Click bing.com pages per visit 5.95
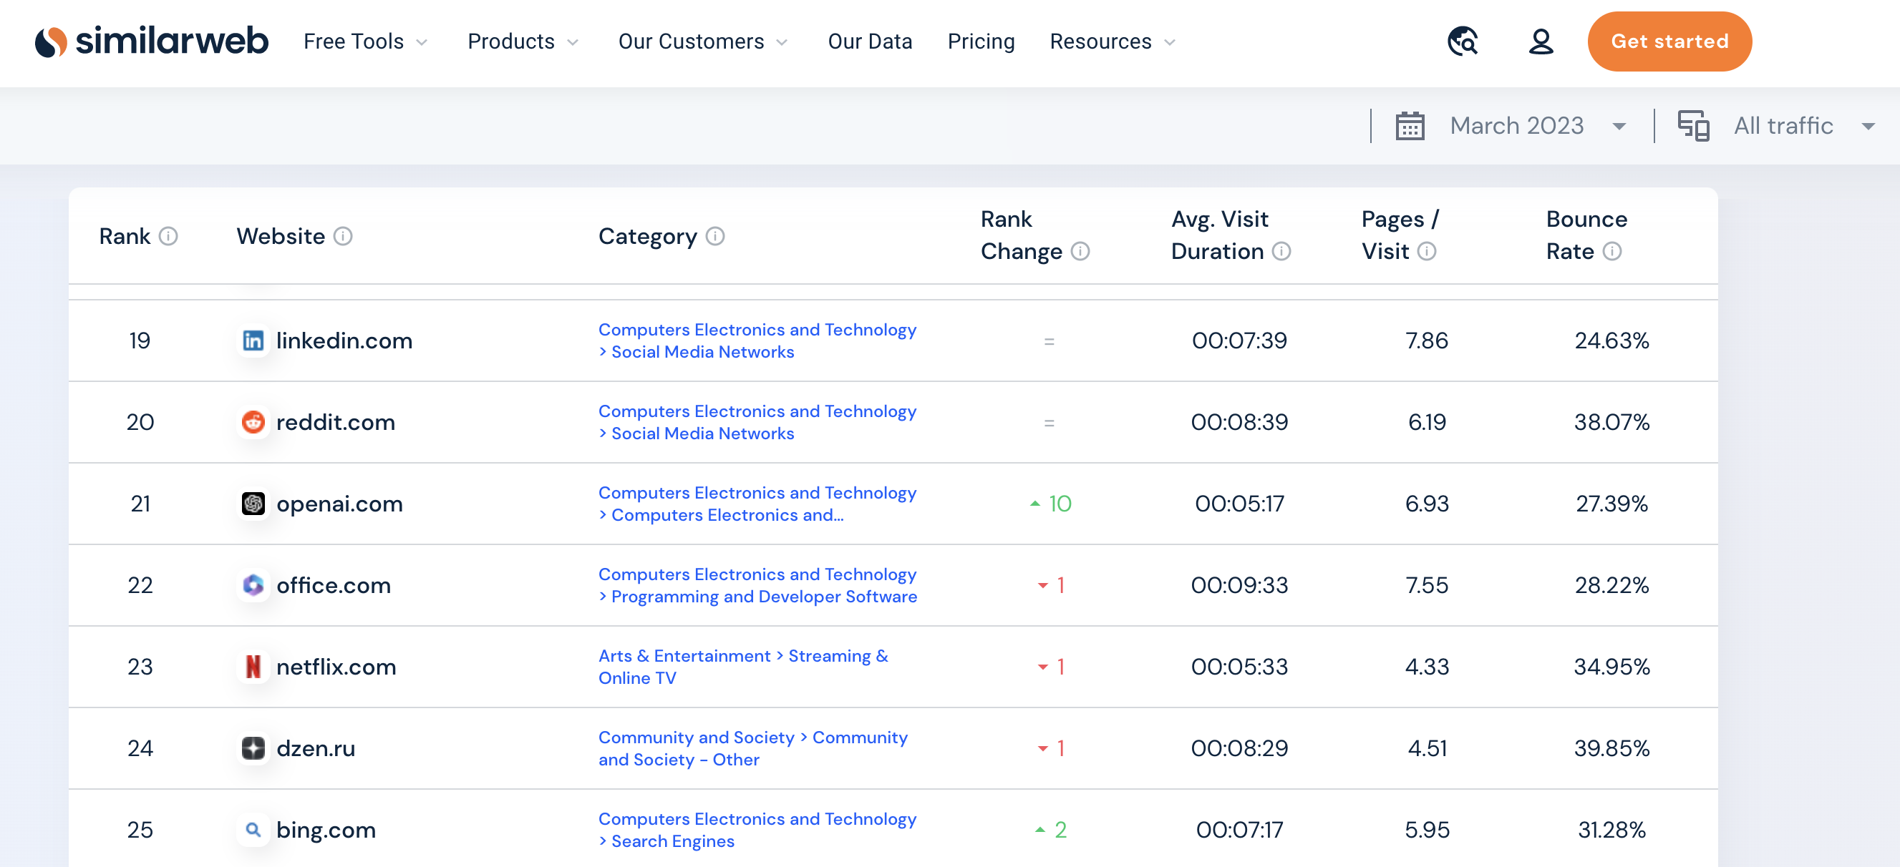 pyautogui.click(x=1427, y=830)
